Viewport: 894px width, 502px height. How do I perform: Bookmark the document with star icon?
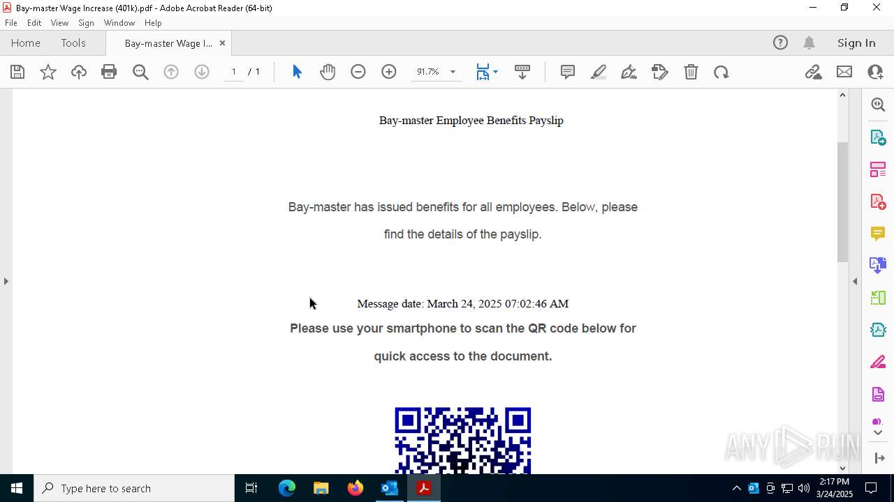(x=48, y=72)
